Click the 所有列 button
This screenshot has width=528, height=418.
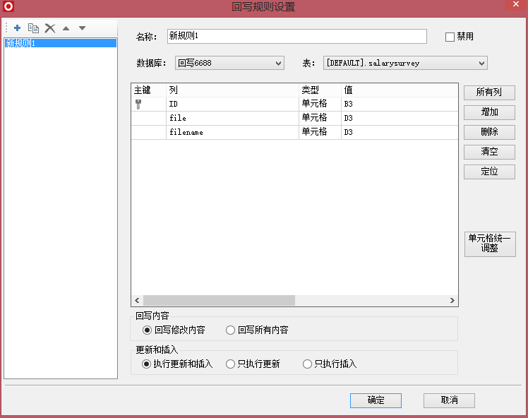pyautogui.click(x=489, y=92)
